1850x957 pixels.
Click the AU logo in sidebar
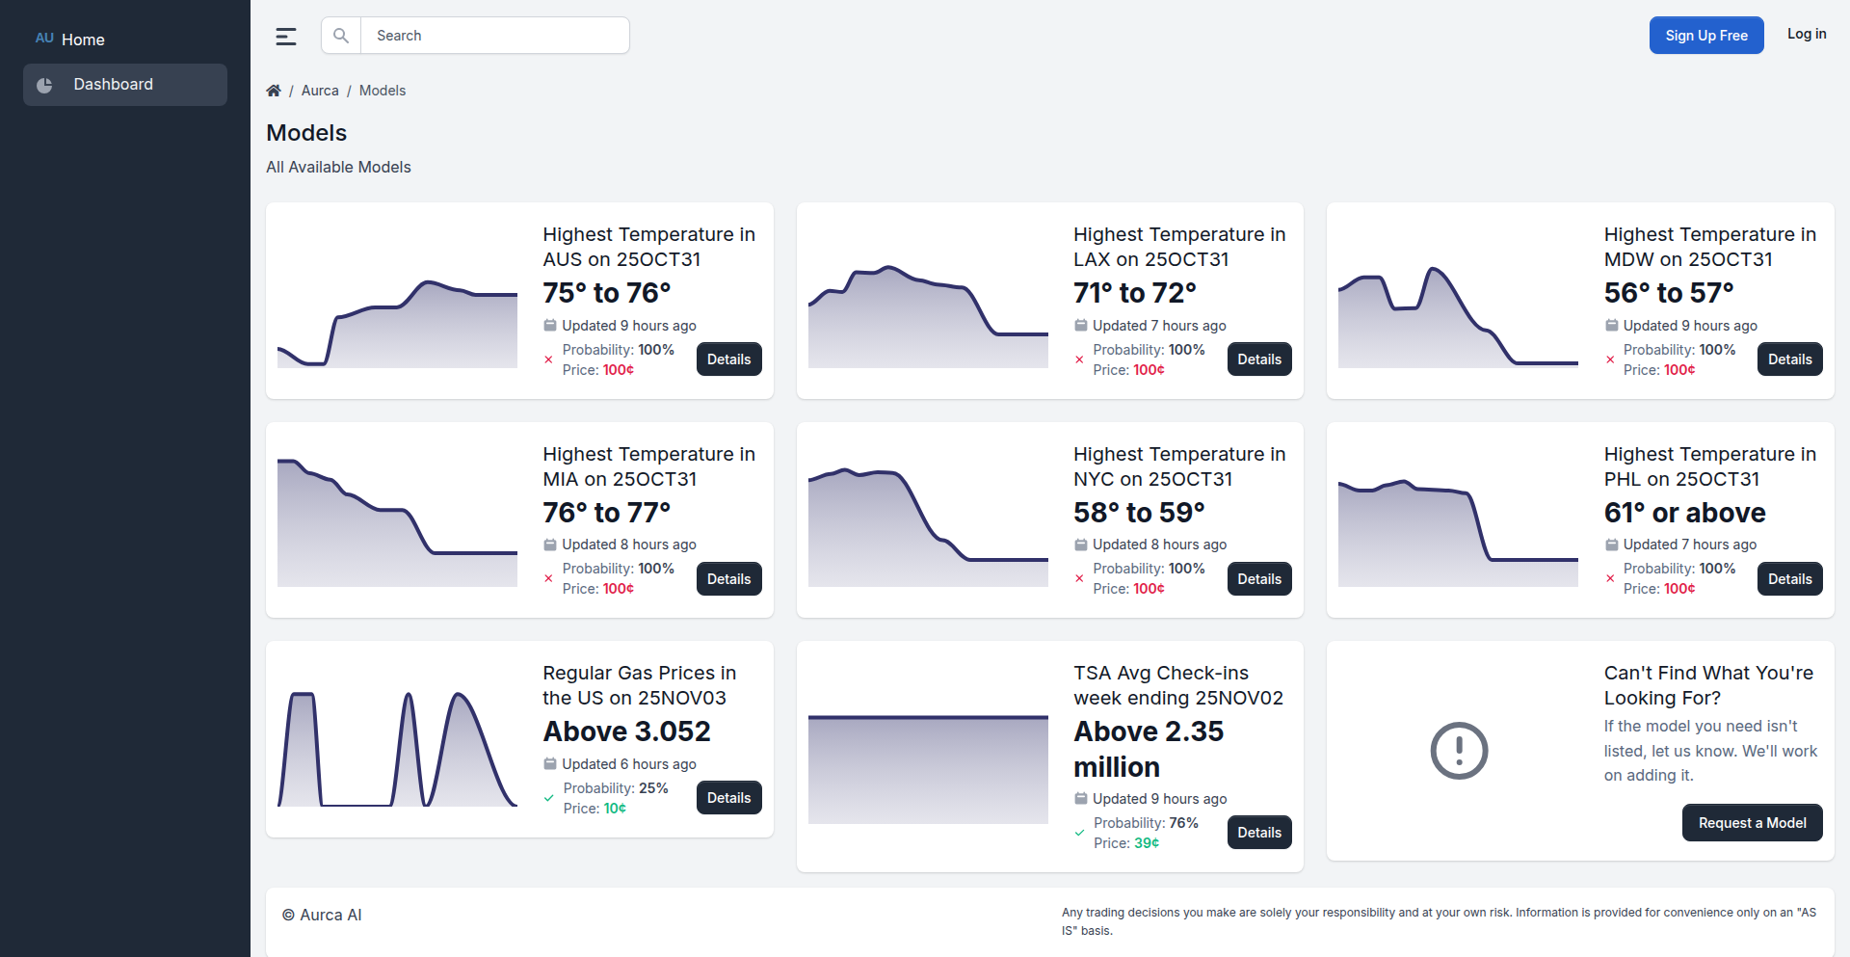(44, 39)
